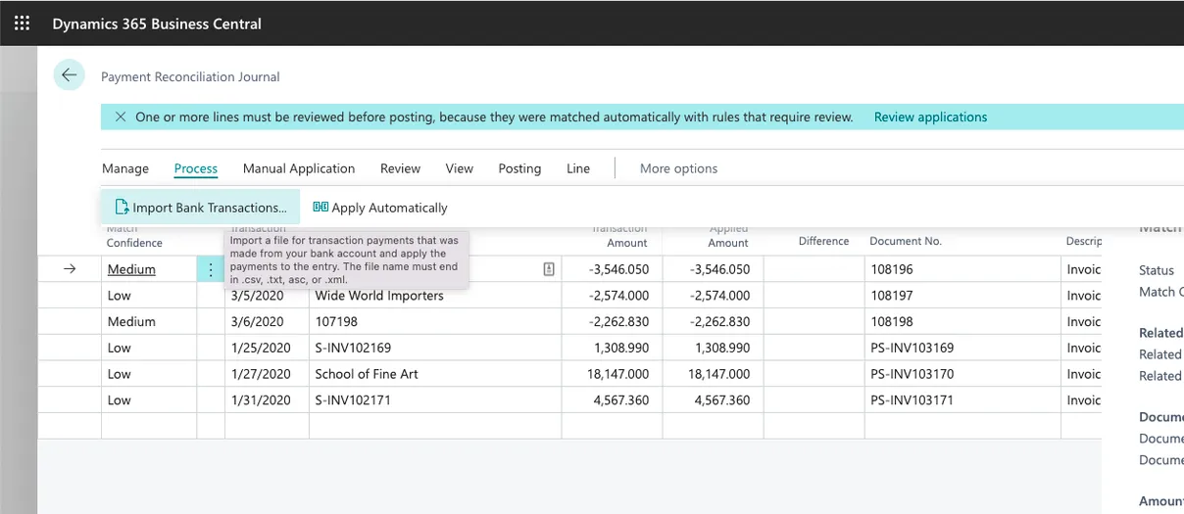
Task: Open the View menu
Action: click(x=460, y=168)
